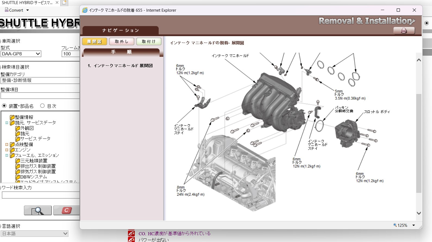The width and height of the screenshot is (432, 242).
Task: Minimize the Internet Explorer popup window
Action: point(383,10)
